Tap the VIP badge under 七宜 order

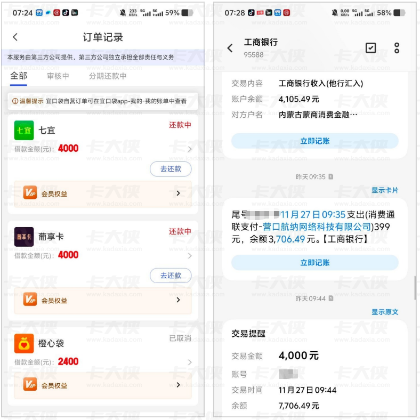(x=30, y=192)
